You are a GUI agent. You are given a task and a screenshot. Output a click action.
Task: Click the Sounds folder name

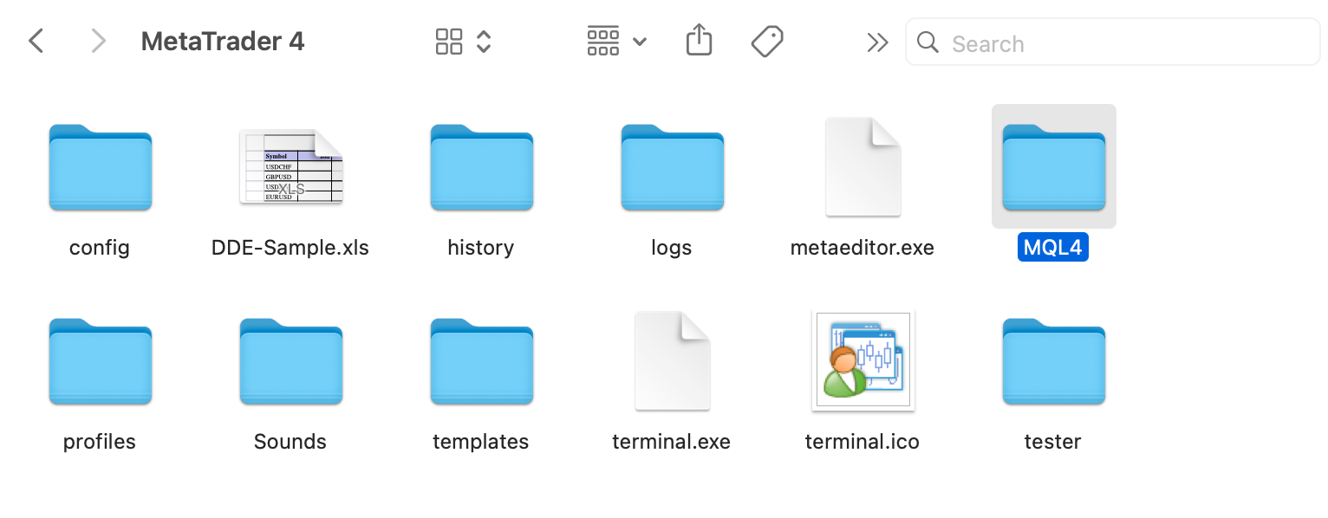tap(290, 442)
